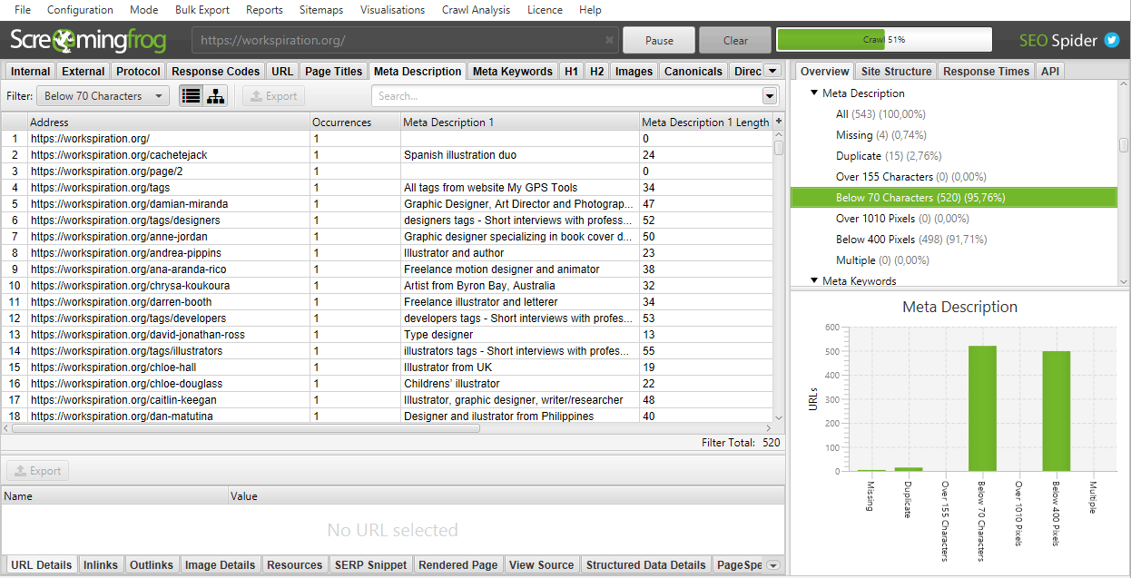Show more bottom tabs overflow arrow
Image resolution: width=1131 pixels, height=578 pixels.
tap(773, 564)
